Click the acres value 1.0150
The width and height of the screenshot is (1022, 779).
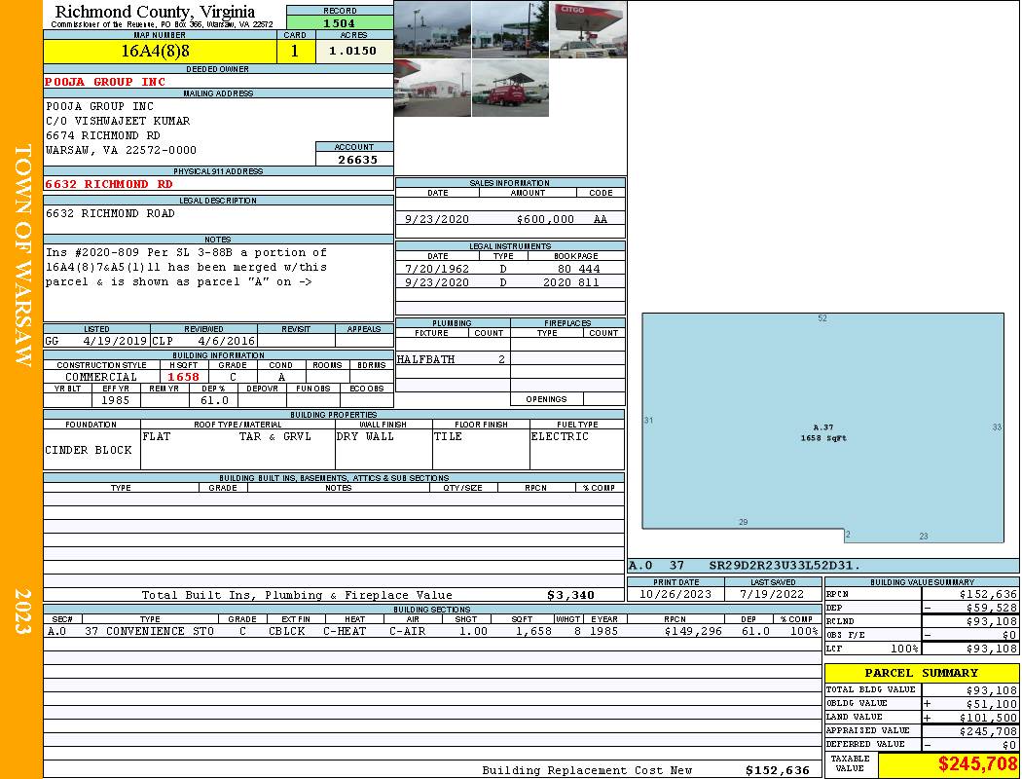tap(353, 52)
